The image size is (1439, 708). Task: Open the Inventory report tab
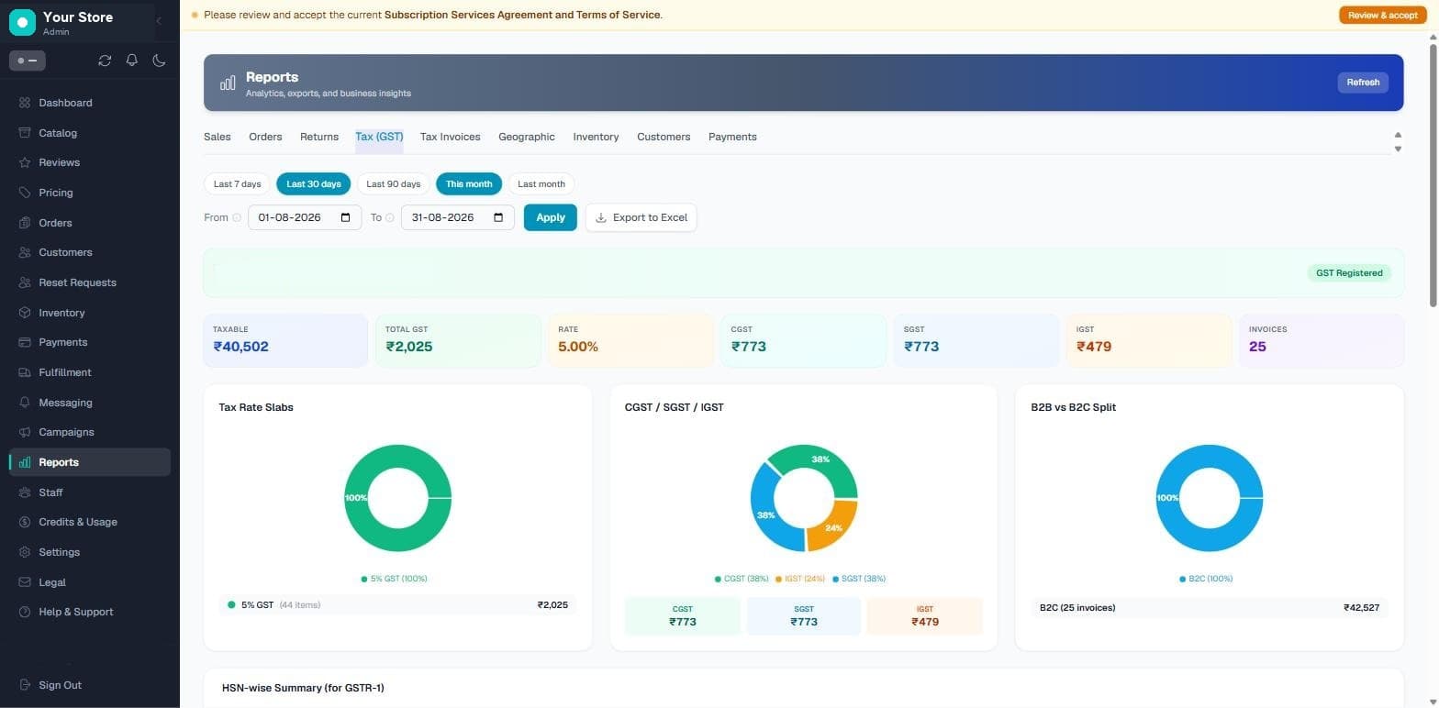[597, 137]
